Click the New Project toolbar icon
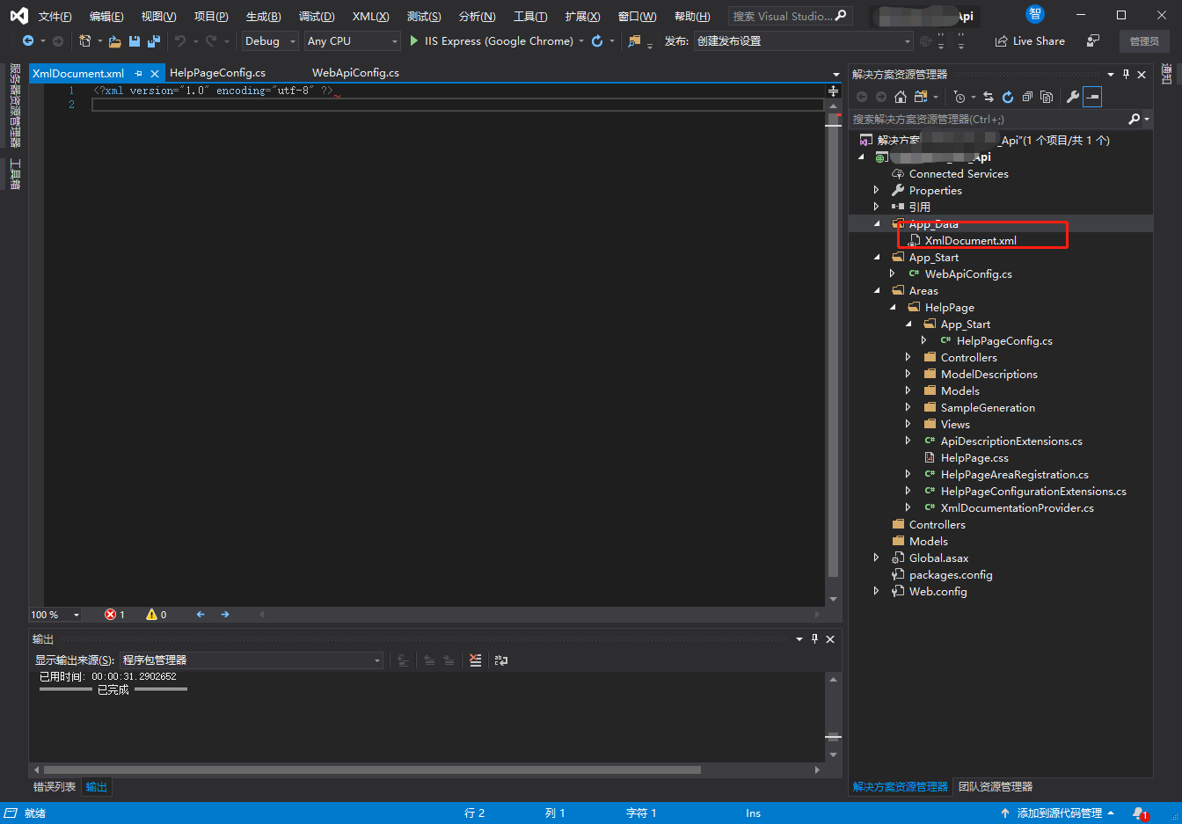This screenshot has width=1182, height=824. pos(85,41)
